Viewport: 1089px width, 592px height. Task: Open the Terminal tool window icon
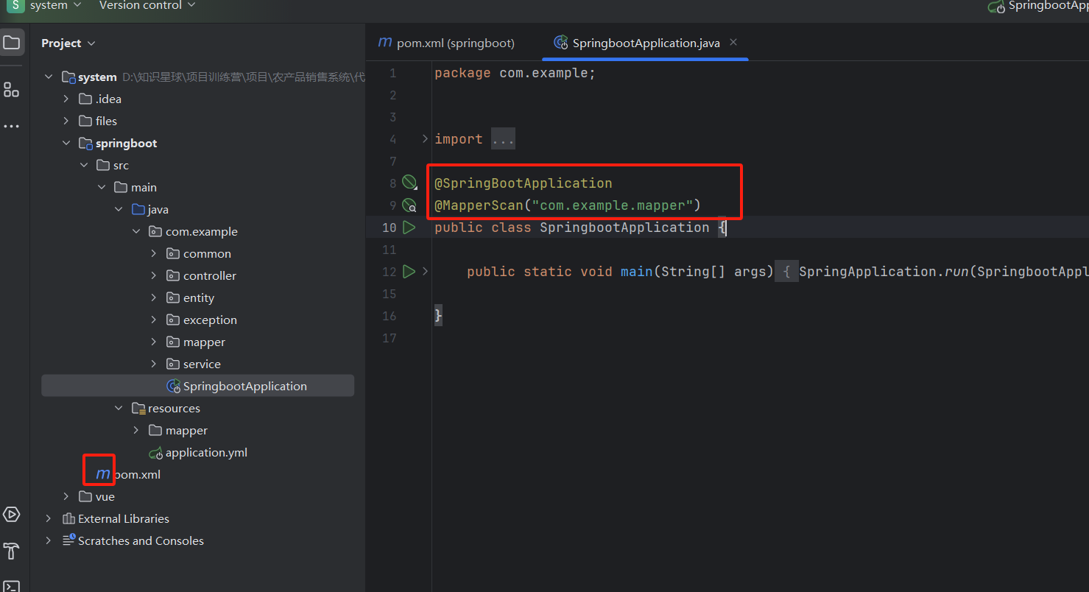12,586
